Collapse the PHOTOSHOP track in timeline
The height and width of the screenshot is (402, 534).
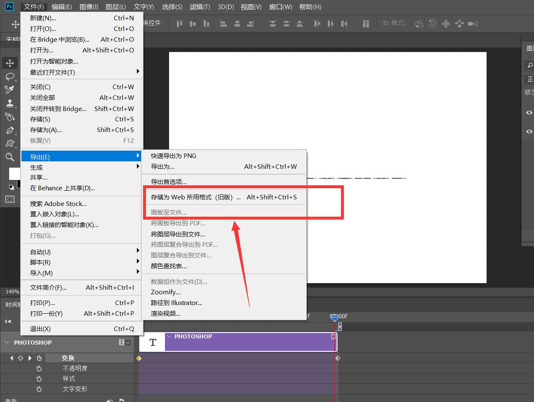pyautogui.click(x=7, y=342)
